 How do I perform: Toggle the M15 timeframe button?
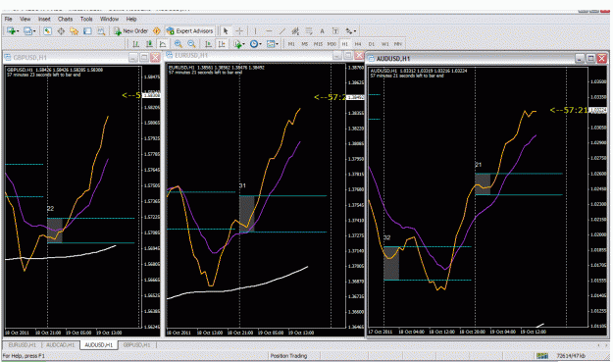[318, 44]
